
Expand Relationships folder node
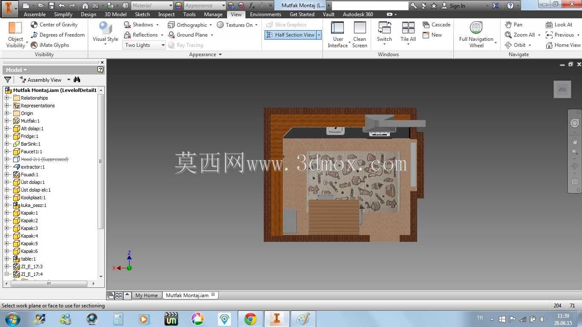coord(7,98)
